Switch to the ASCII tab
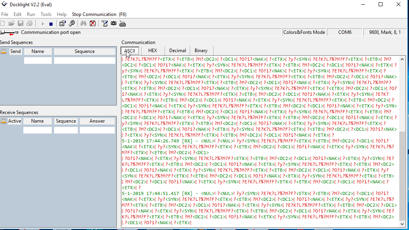The height and width of the screenshot is (230, 409). (x=130, y=51)
